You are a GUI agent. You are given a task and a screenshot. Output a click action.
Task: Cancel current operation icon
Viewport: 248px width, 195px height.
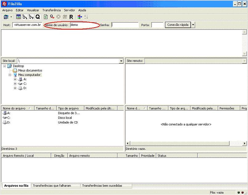[x=59, y=17]
